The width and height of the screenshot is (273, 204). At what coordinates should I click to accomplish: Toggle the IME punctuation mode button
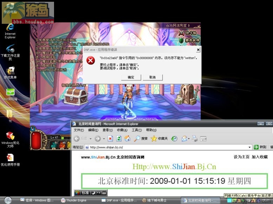[99, 193]
